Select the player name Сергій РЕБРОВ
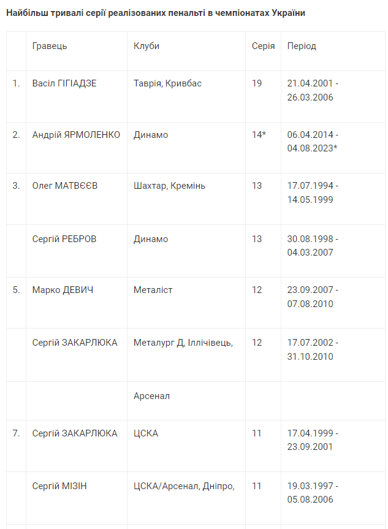The width and height of the screenshot is (388, 529). pyautogui.click(x=64, y=239)
